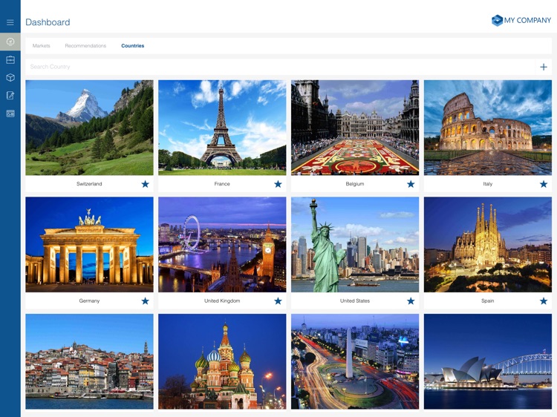Open the edit note icon in the sidebar
The height and width of the screenshot is (417, 557).
pos(10,96)
